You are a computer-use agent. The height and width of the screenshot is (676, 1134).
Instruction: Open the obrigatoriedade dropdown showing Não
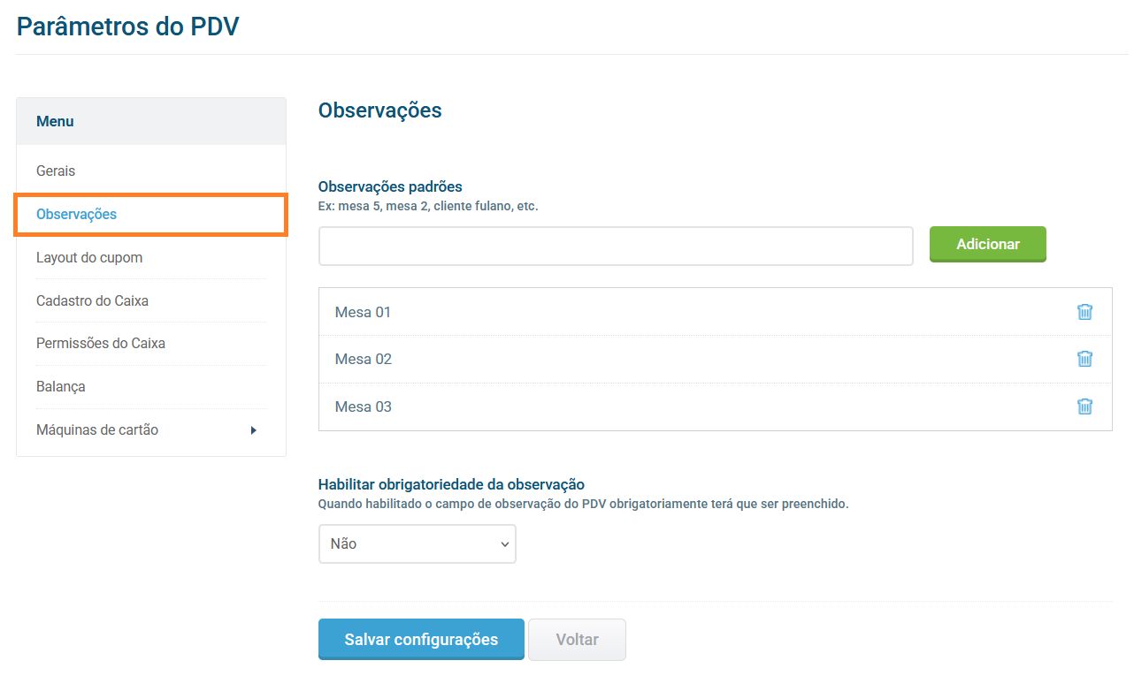coord(417,544)
